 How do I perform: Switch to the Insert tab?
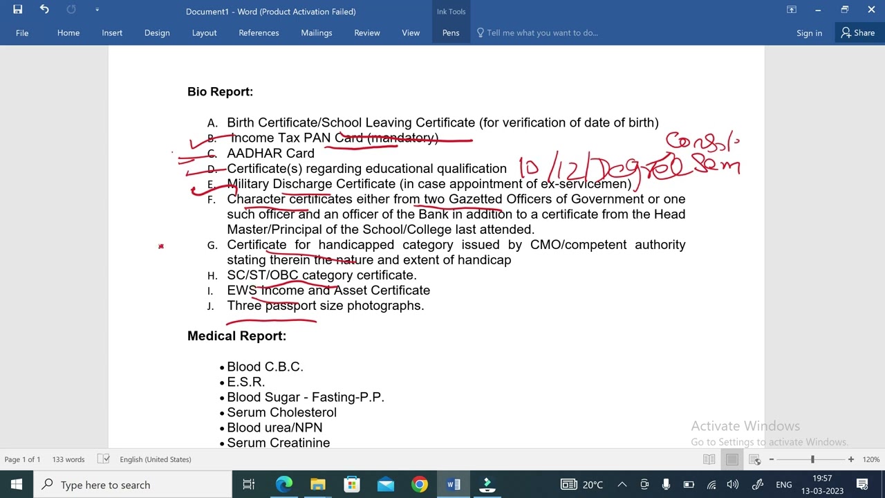pyautogui.click(x=112, y=33)
